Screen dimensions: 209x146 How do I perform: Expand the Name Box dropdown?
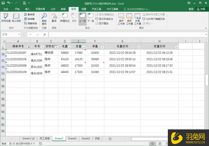[19, 35]
